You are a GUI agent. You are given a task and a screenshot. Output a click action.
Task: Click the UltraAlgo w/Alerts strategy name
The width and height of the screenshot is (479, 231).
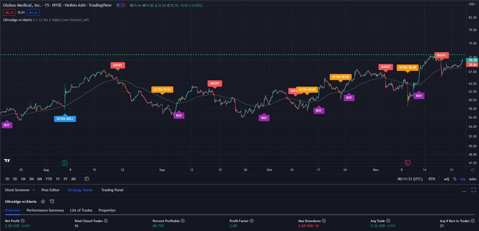(20, 202)
